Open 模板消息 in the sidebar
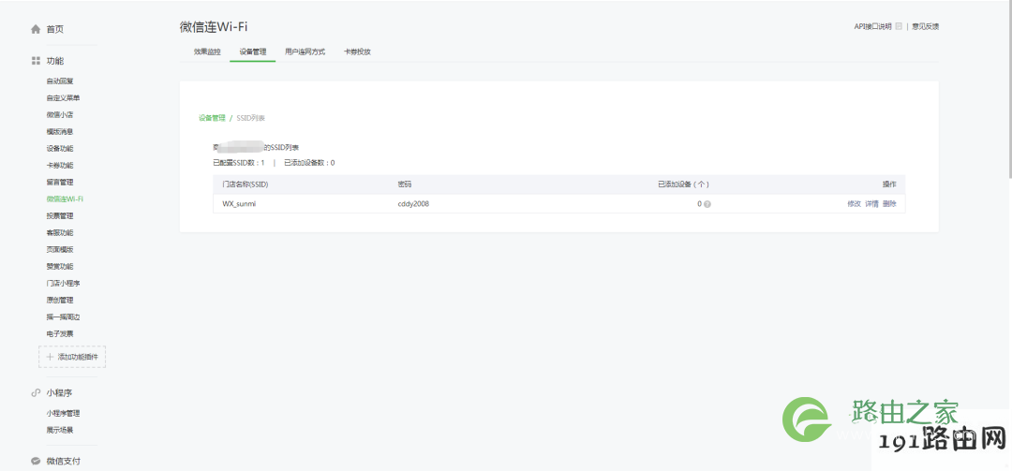Screen dimensions: 1012x471 (60, 132)
